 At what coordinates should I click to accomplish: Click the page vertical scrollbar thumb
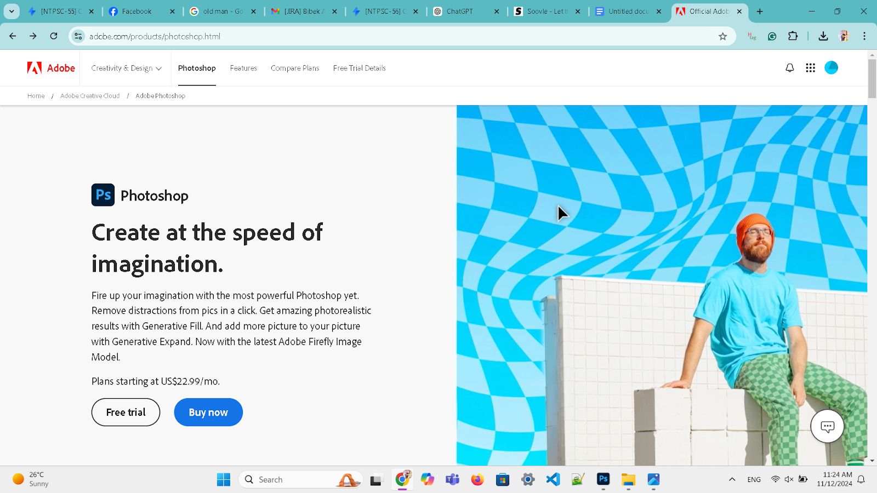872,78
